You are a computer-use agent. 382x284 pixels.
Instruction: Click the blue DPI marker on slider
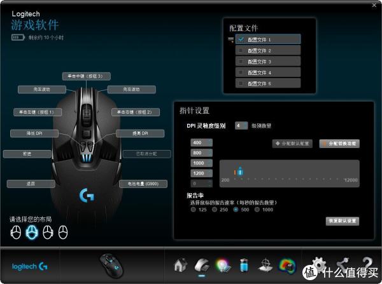[x=240, y=172]
